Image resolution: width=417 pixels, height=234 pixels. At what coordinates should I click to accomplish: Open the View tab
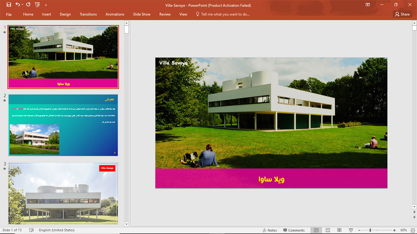point(183,15)
